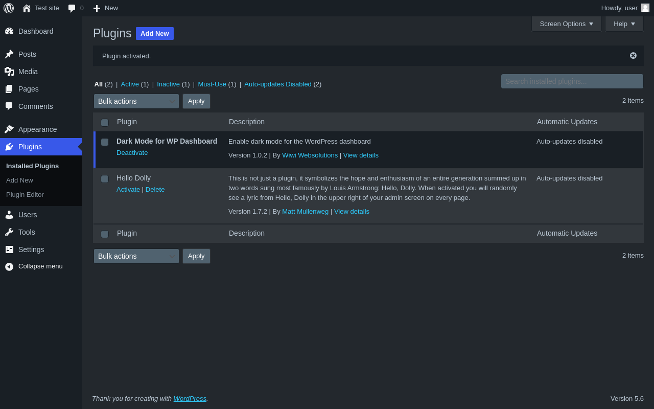Image resolution: width=654 pixels, height=409 pixels.
Task: Open the top Bulk actions dropdown
Action: click(136, 101)
